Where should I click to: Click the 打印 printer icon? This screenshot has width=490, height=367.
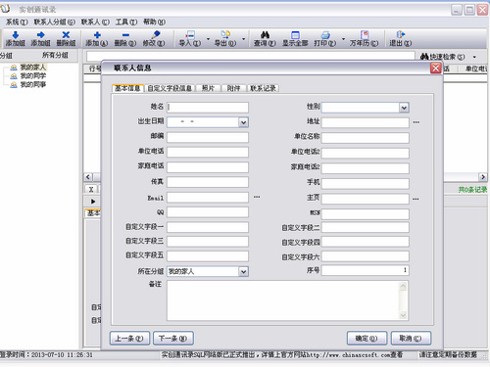[x=325, y=34]
